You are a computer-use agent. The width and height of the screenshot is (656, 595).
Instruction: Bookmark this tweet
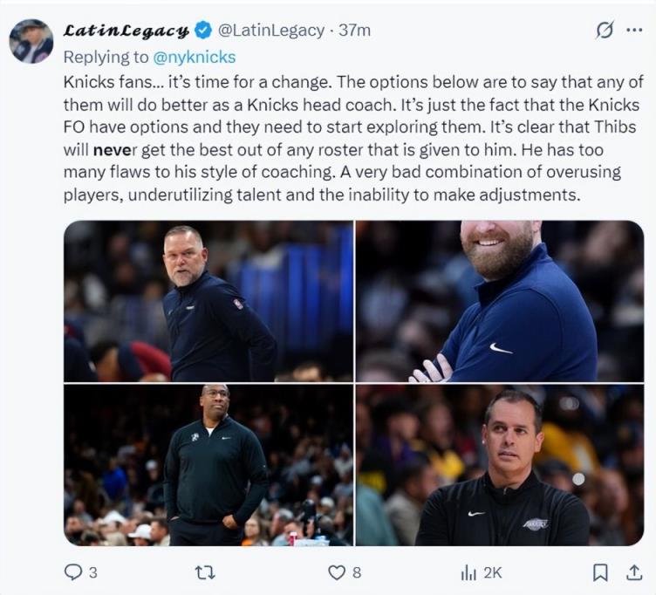click(x=600, y=572)
